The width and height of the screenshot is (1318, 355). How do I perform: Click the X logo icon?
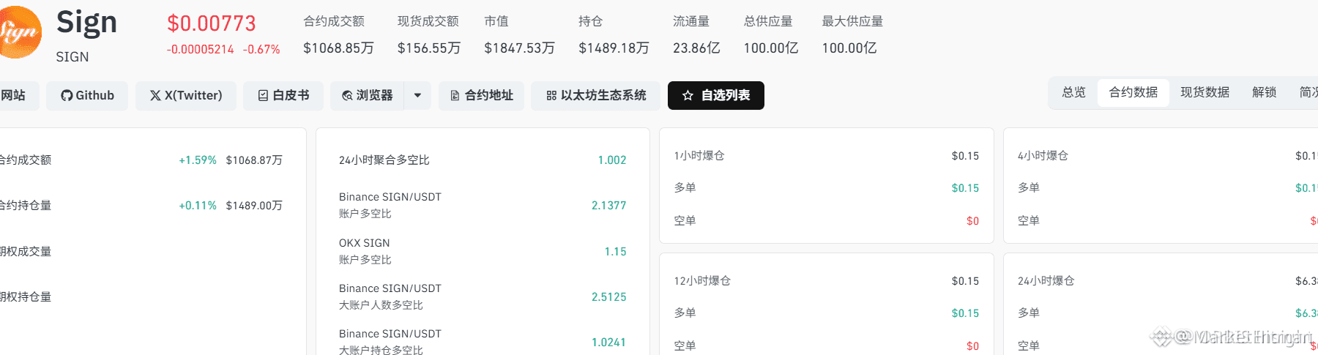tap(155, 96)
